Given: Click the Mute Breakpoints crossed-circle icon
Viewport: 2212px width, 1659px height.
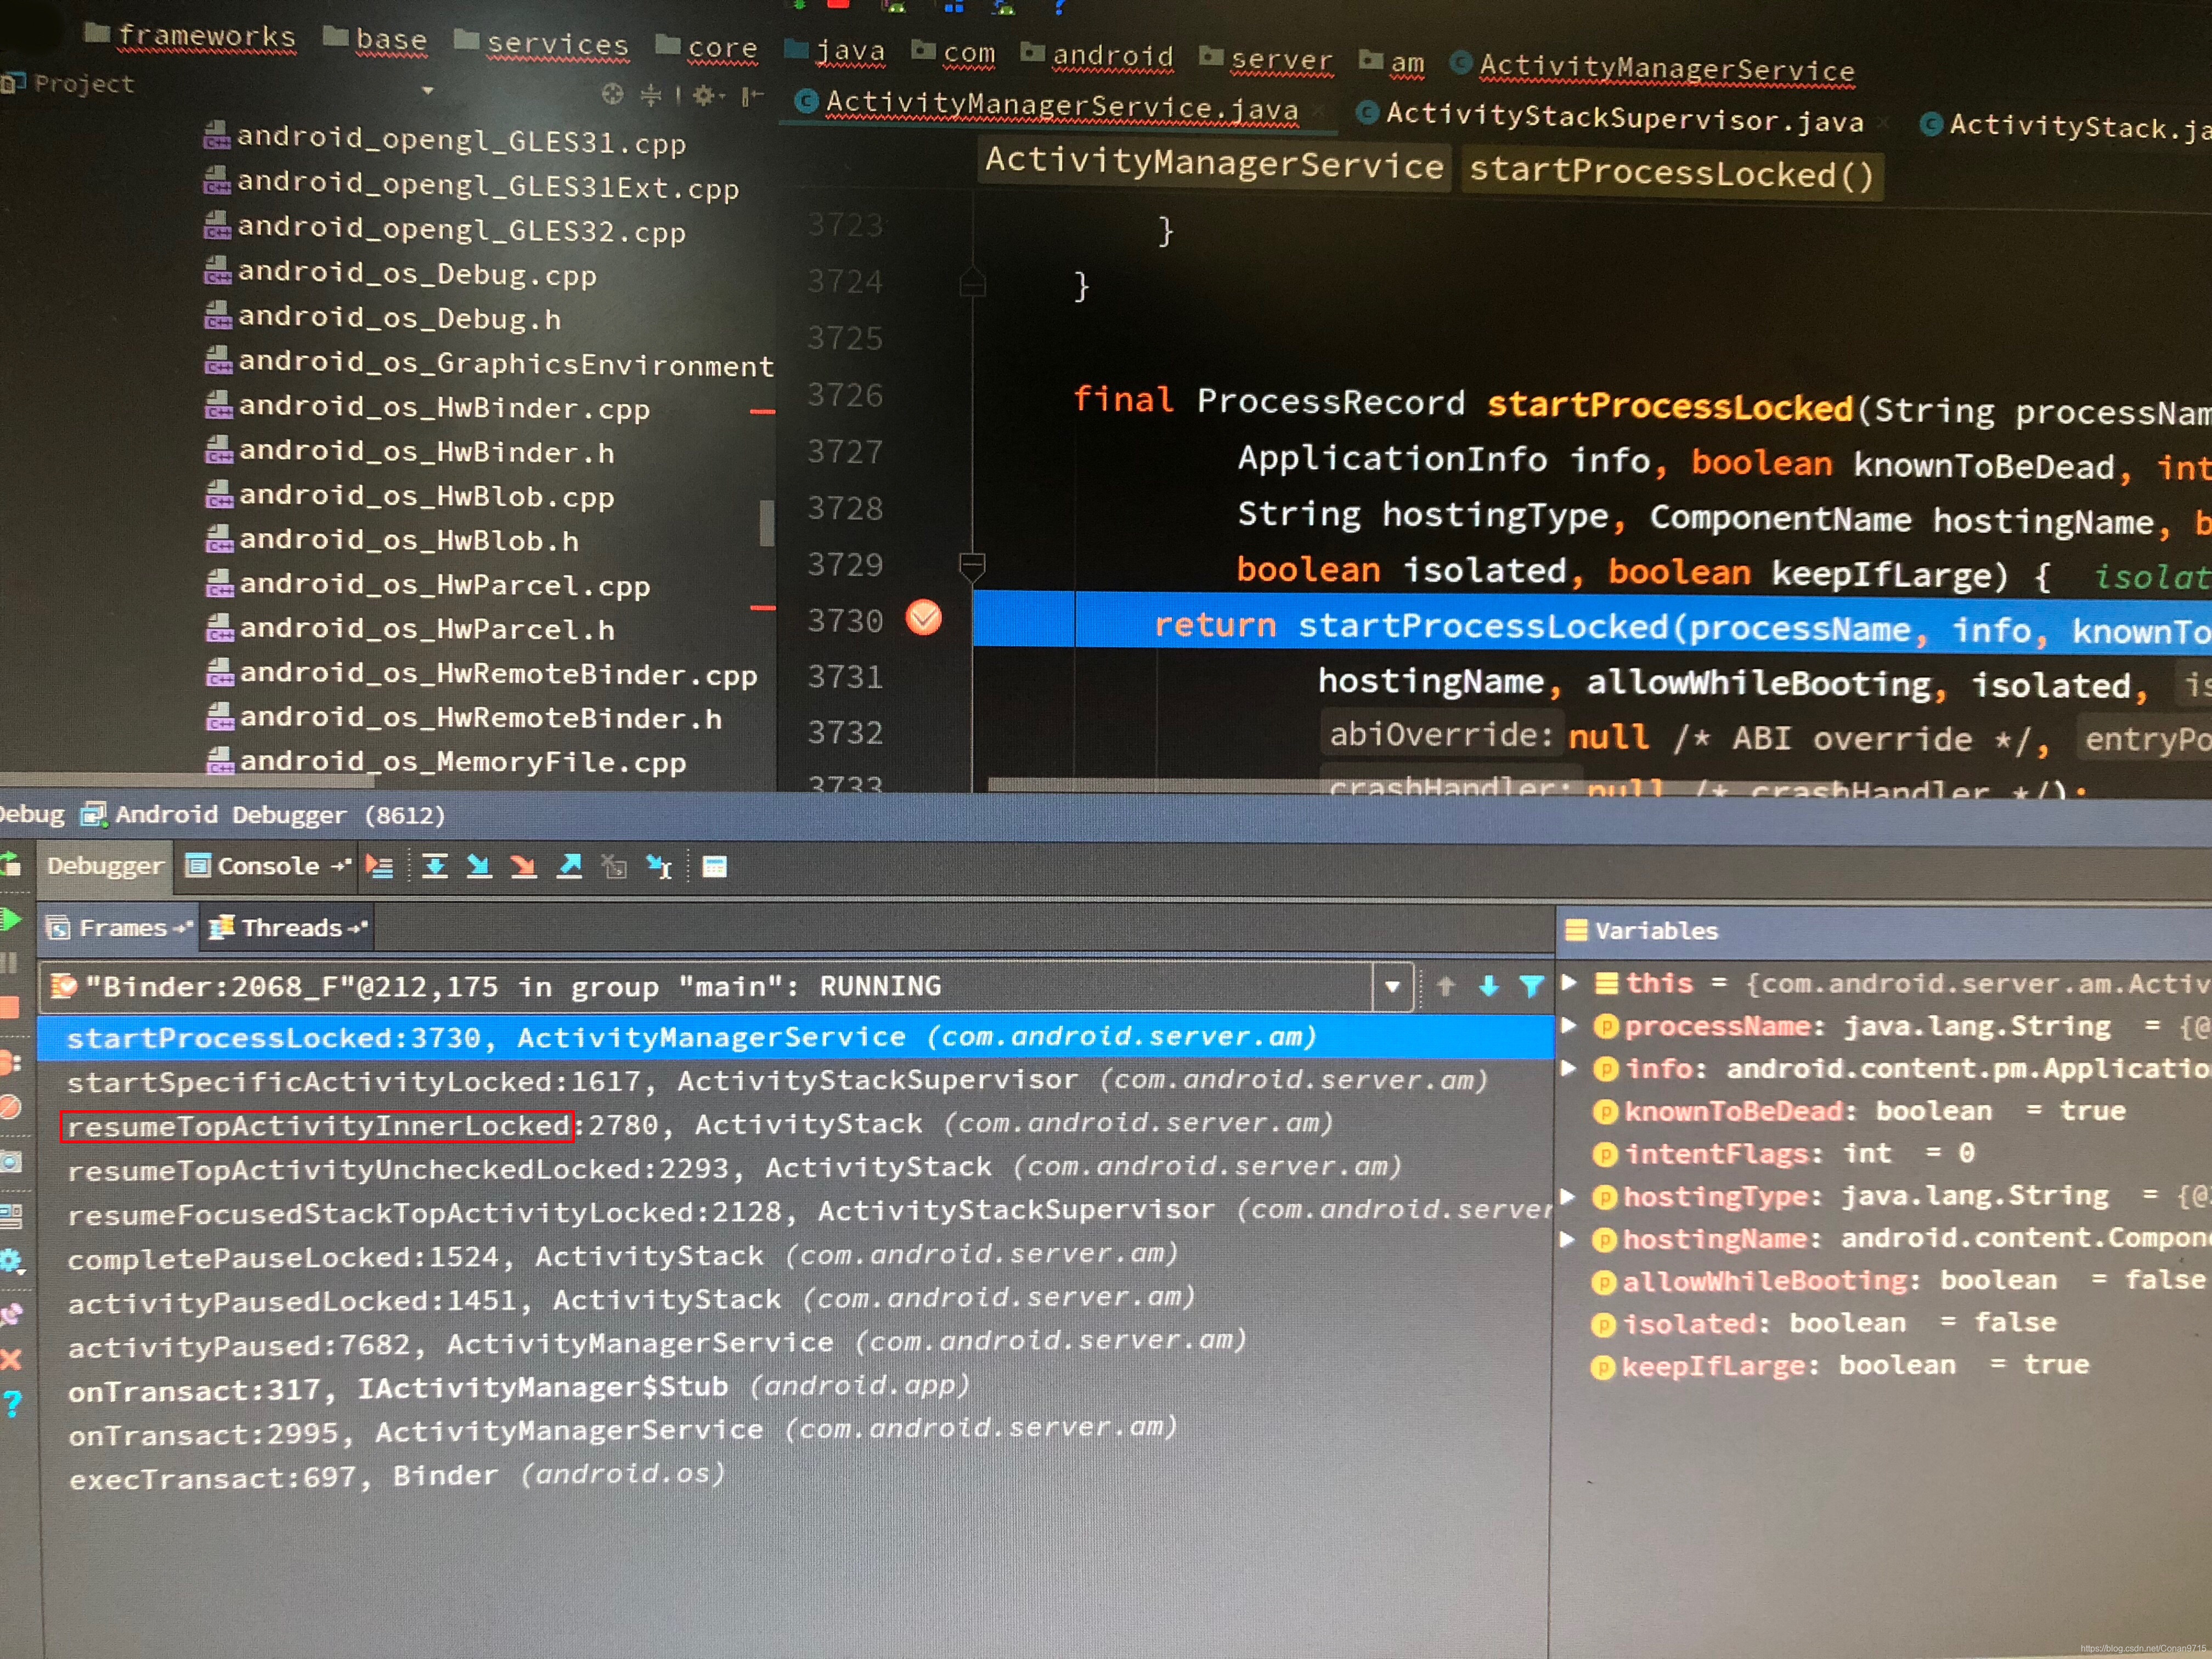Looking at the screenshot, I should 10,1108.
